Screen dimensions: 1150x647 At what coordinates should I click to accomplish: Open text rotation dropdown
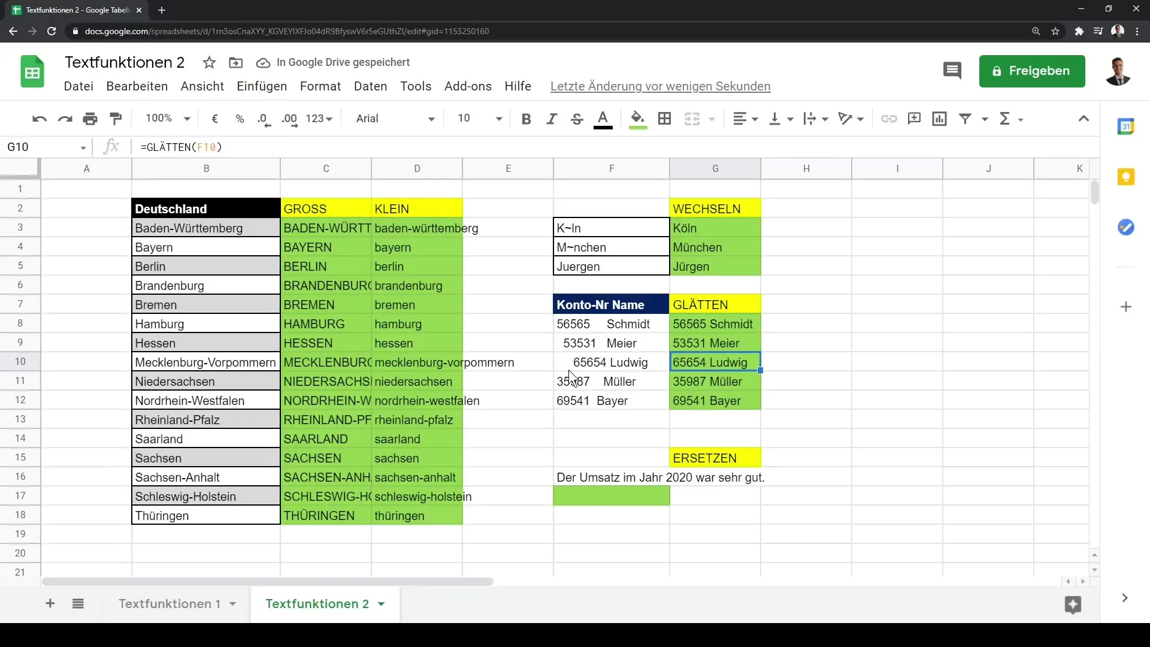pos(851,119)
